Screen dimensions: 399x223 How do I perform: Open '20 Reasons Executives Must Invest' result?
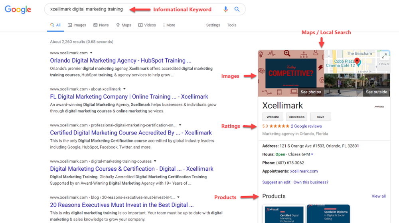pyautogui.click(x=122, y=205)
